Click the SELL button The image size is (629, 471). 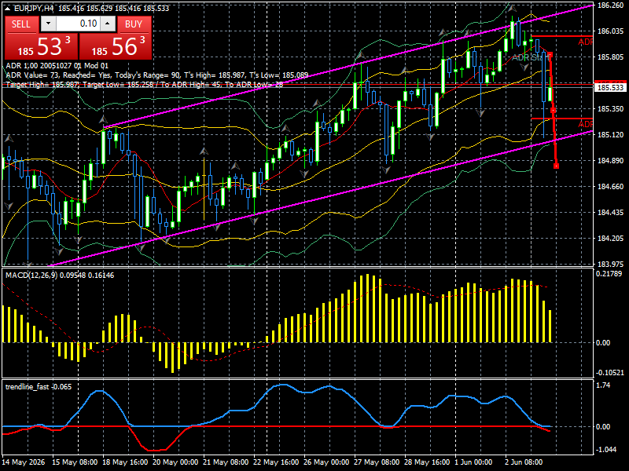[x=22, y=24]
